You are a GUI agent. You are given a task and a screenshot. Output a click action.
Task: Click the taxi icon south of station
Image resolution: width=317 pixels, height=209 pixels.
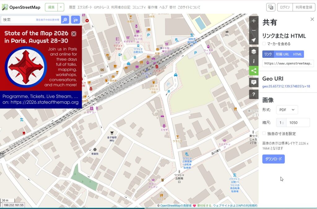(176, 75)
